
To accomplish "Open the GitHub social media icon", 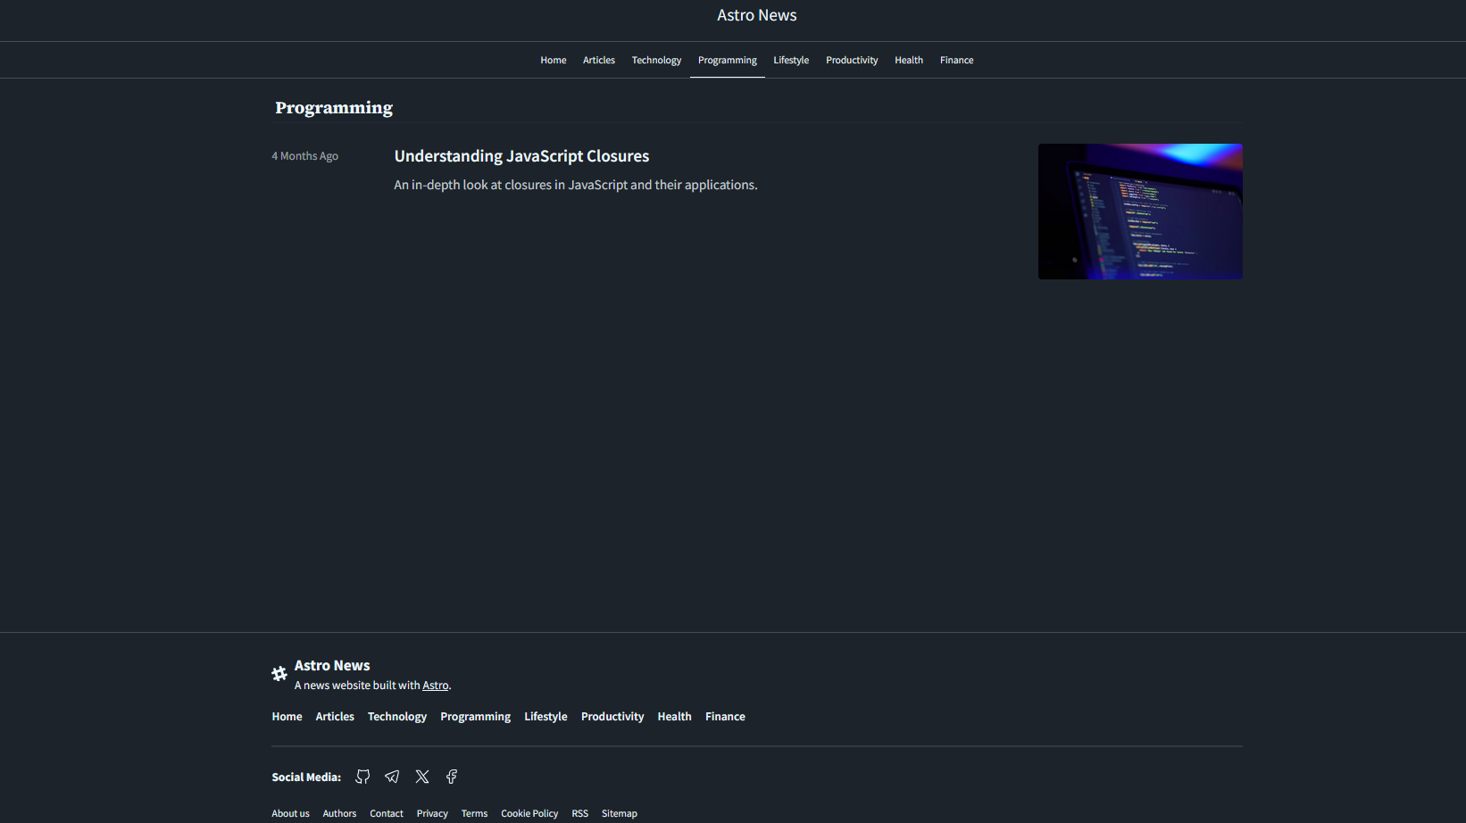I will tap(362, 777).
